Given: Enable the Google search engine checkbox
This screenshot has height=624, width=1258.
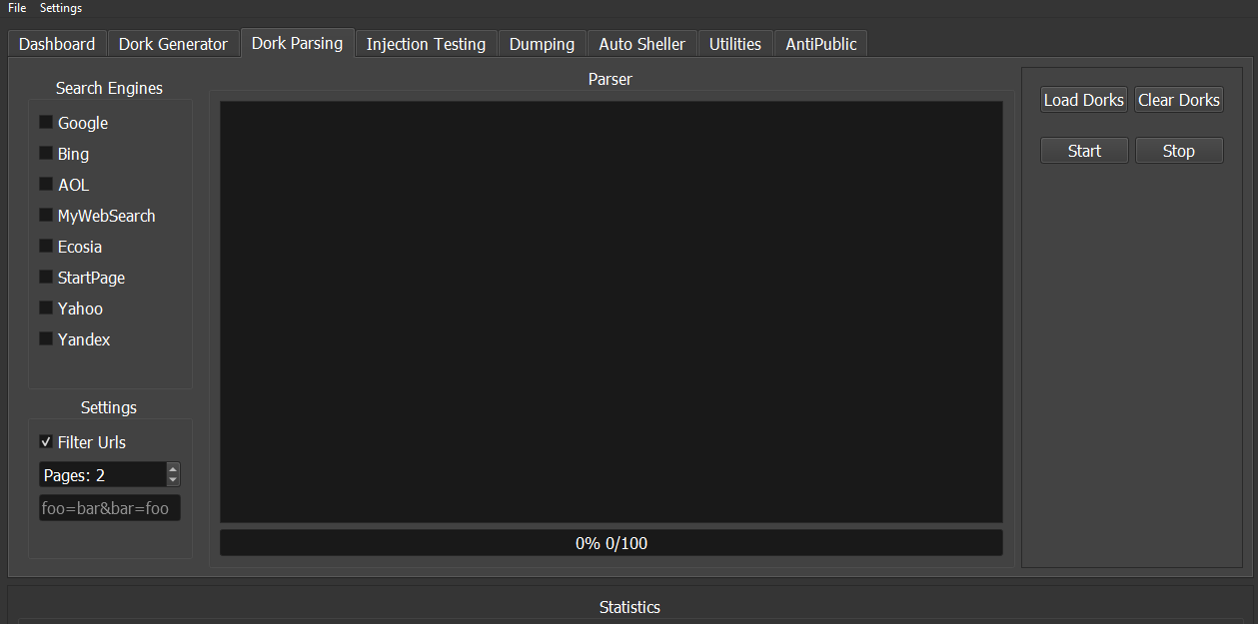Looking at the screenshot, I should tap(46, 123).
